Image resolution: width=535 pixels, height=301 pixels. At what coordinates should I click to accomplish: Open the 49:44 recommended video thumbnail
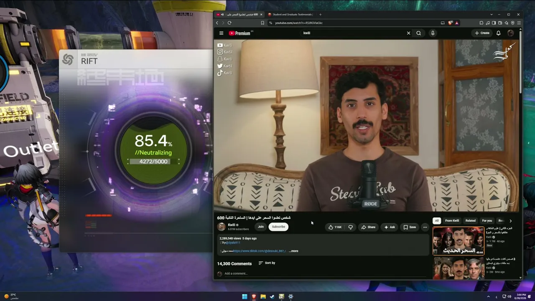point(458,240)
